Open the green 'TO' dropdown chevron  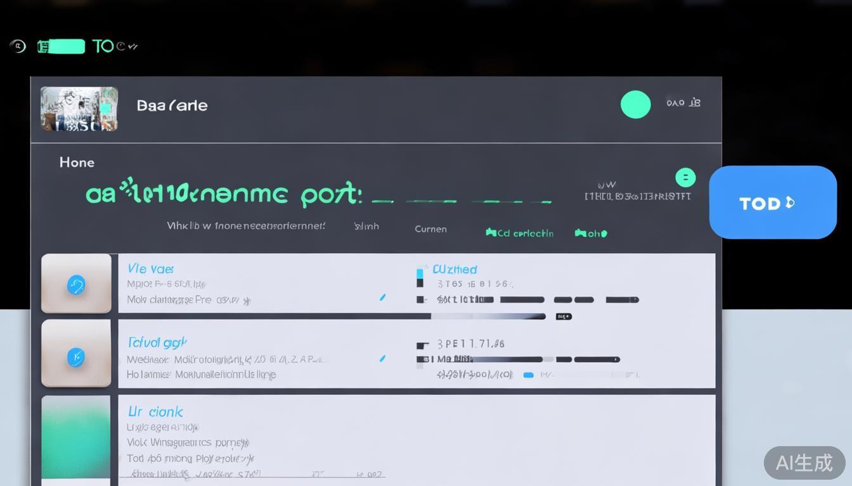[132, 46]
